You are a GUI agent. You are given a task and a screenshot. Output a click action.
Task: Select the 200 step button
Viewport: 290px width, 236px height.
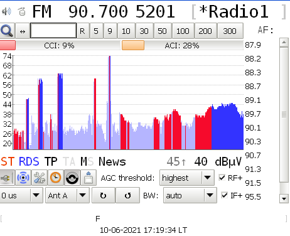click(x=205, y=31)
